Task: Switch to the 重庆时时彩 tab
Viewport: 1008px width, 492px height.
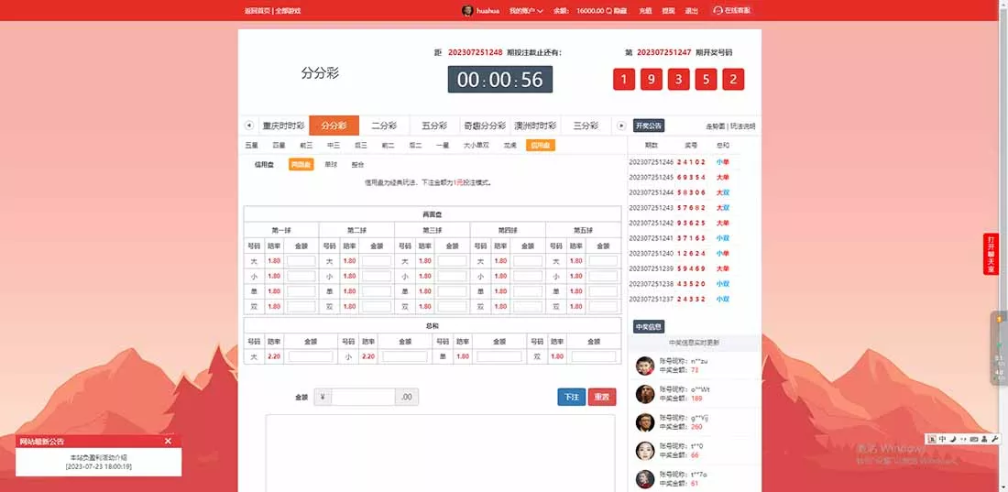Action: pos(283,126)
